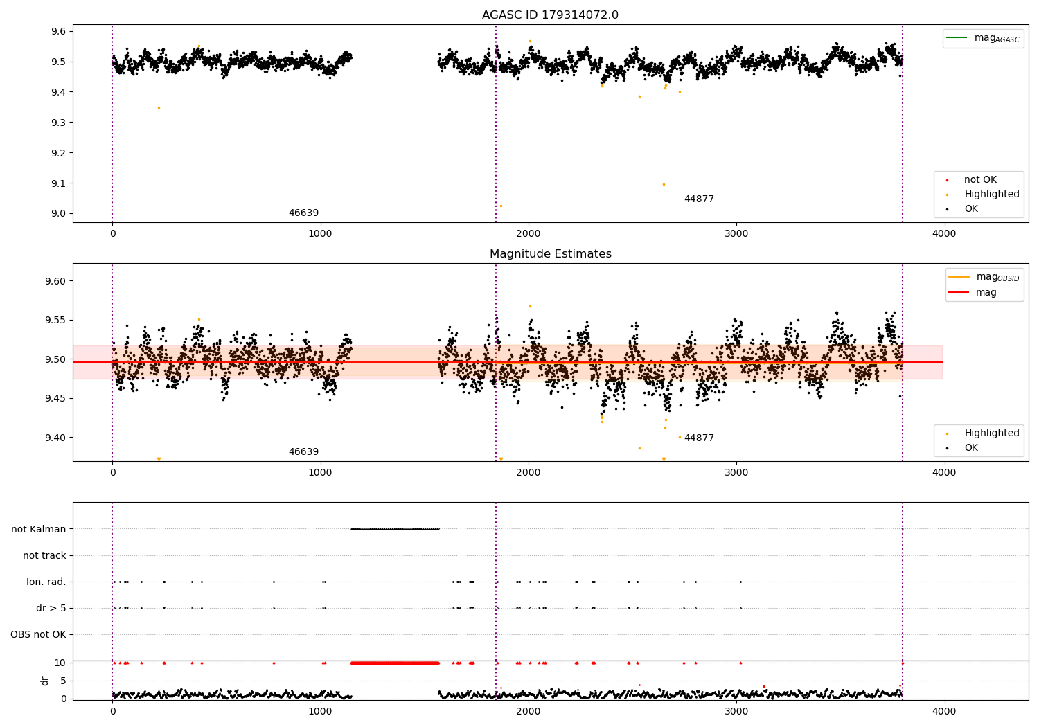Click the "4000" x tick under the top plot
The image size is (1039, 727).
pos(944,234)
